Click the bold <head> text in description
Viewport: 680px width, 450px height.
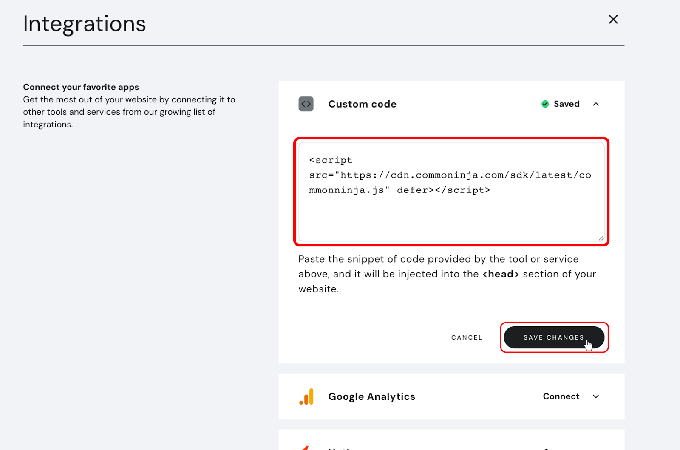click(501, 274)
